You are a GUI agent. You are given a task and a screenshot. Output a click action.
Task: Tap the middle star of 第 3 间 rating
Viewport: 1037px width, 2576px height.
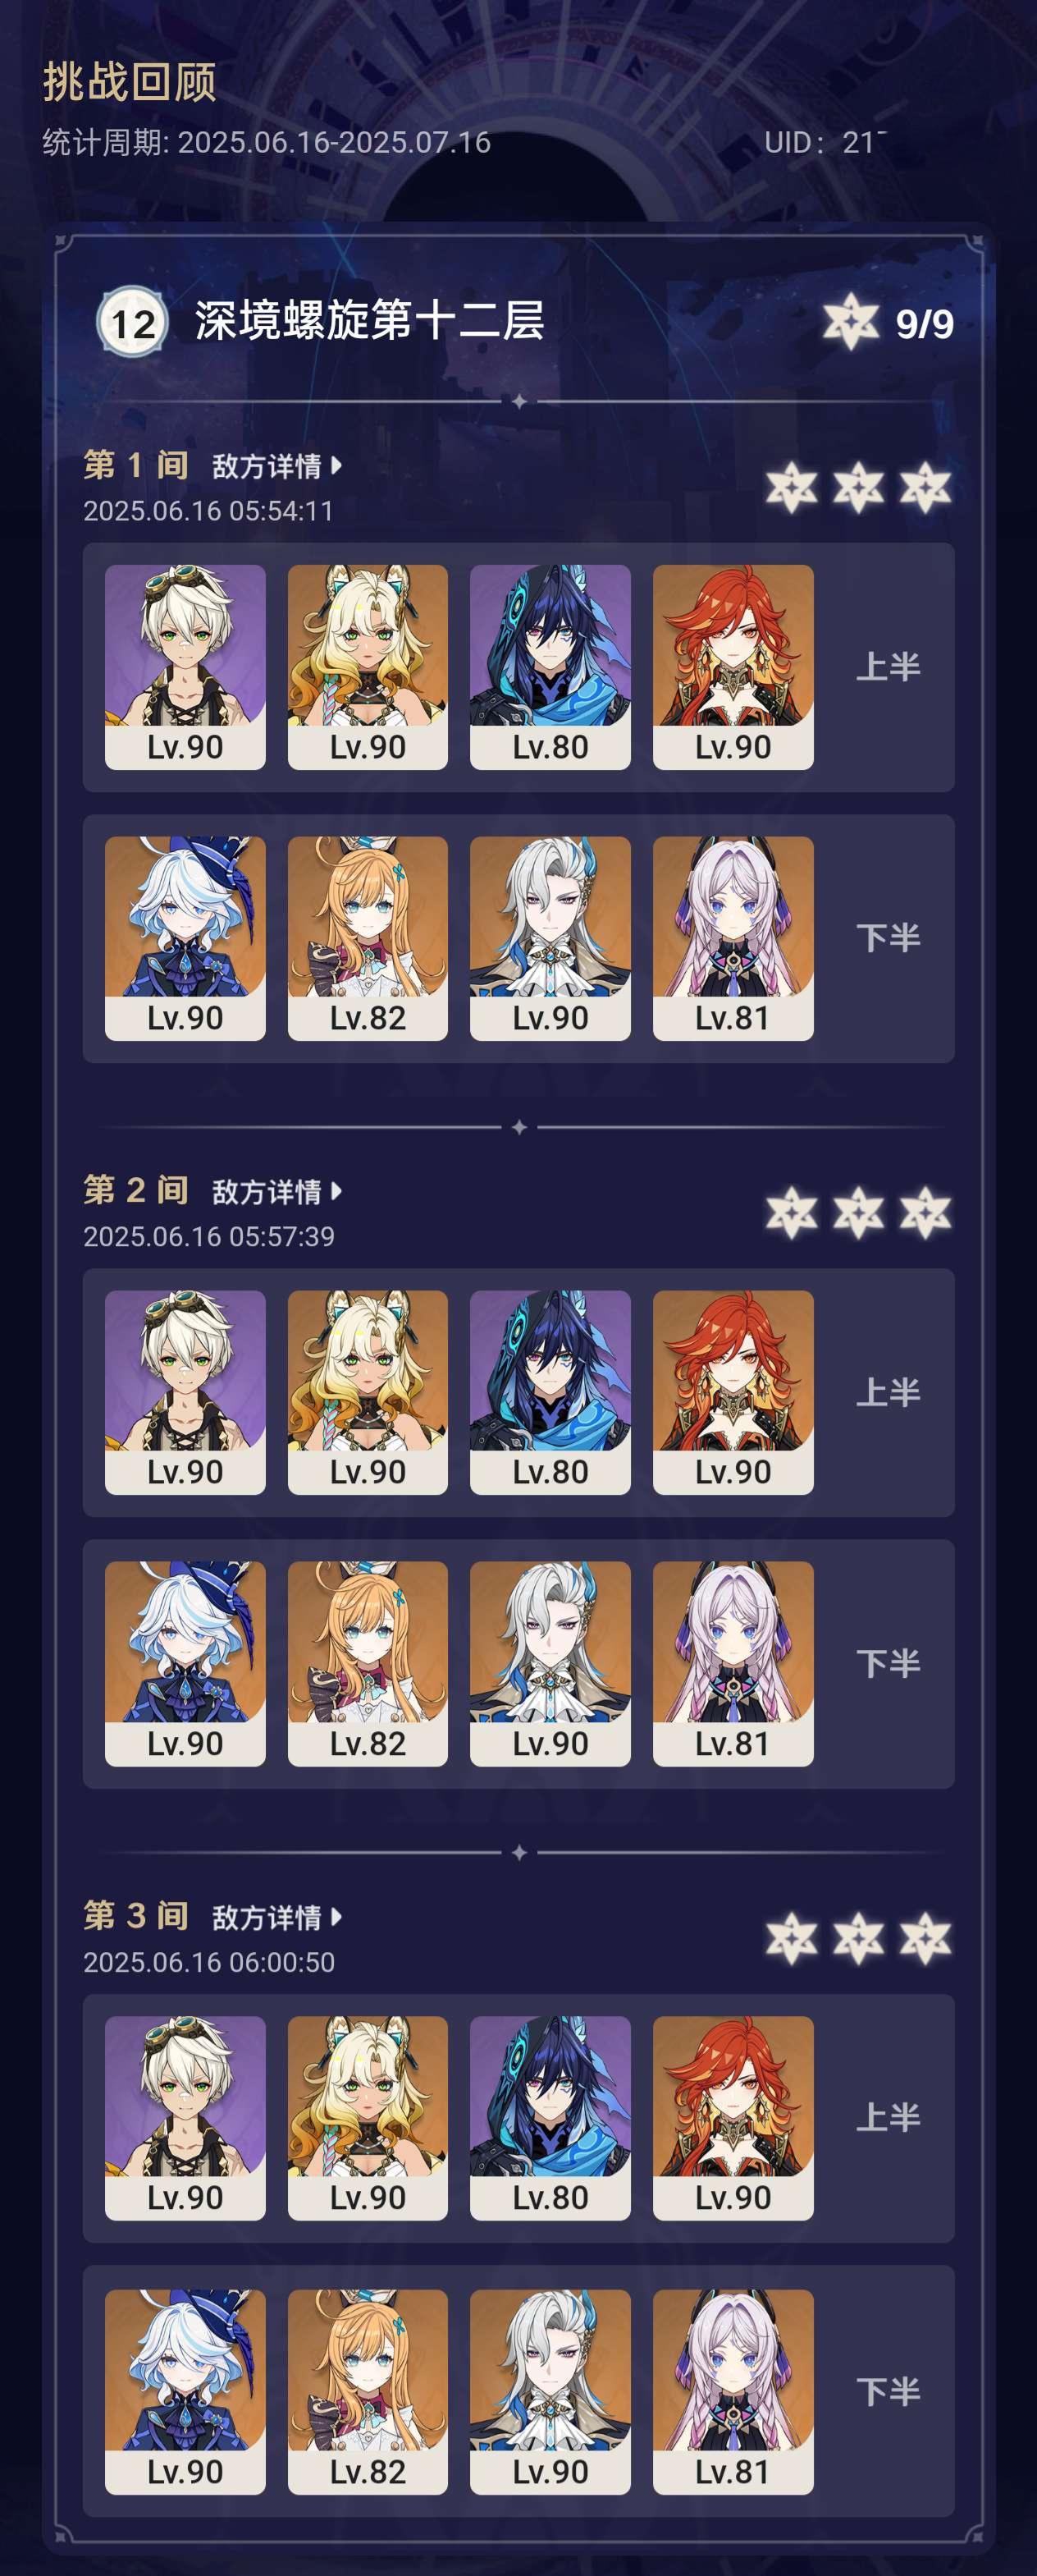click(858, 1939)
